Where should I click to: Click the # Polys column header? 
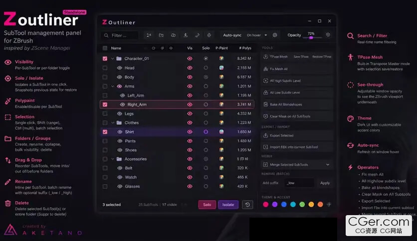pyautogui.click(x=245, y=48)
